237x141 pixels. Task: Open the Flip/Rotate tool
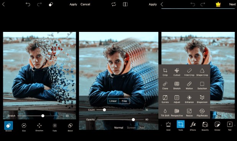coord(202,113)
